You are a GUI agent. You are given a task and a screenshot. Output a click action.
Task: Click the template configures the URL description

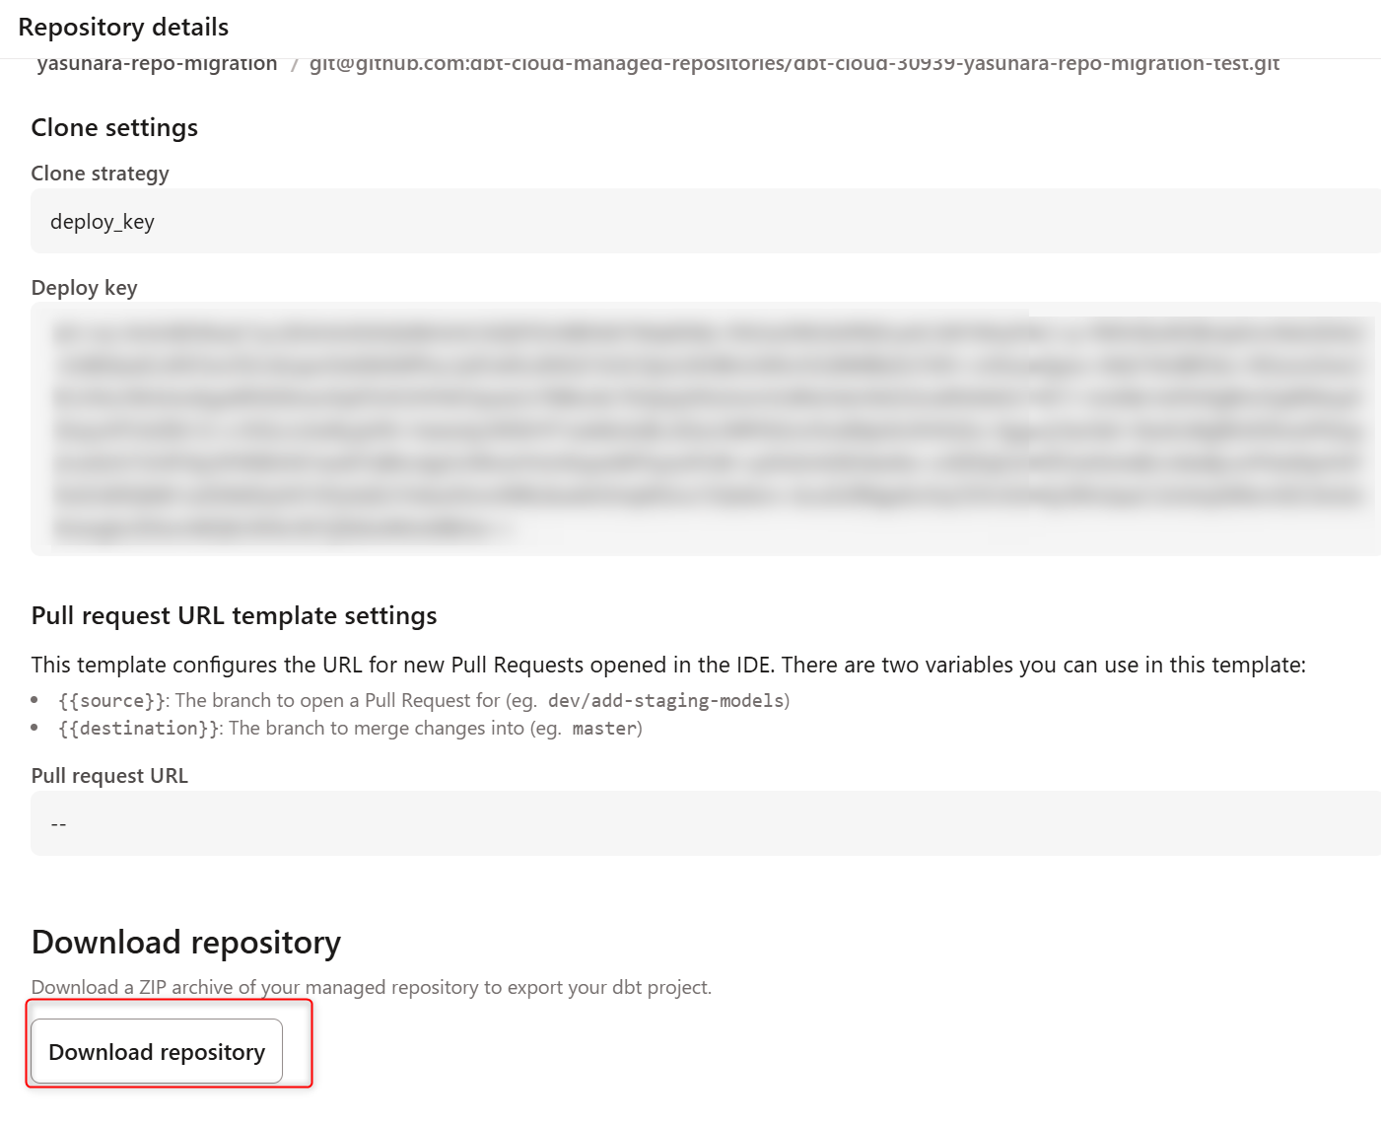[667, 665]
